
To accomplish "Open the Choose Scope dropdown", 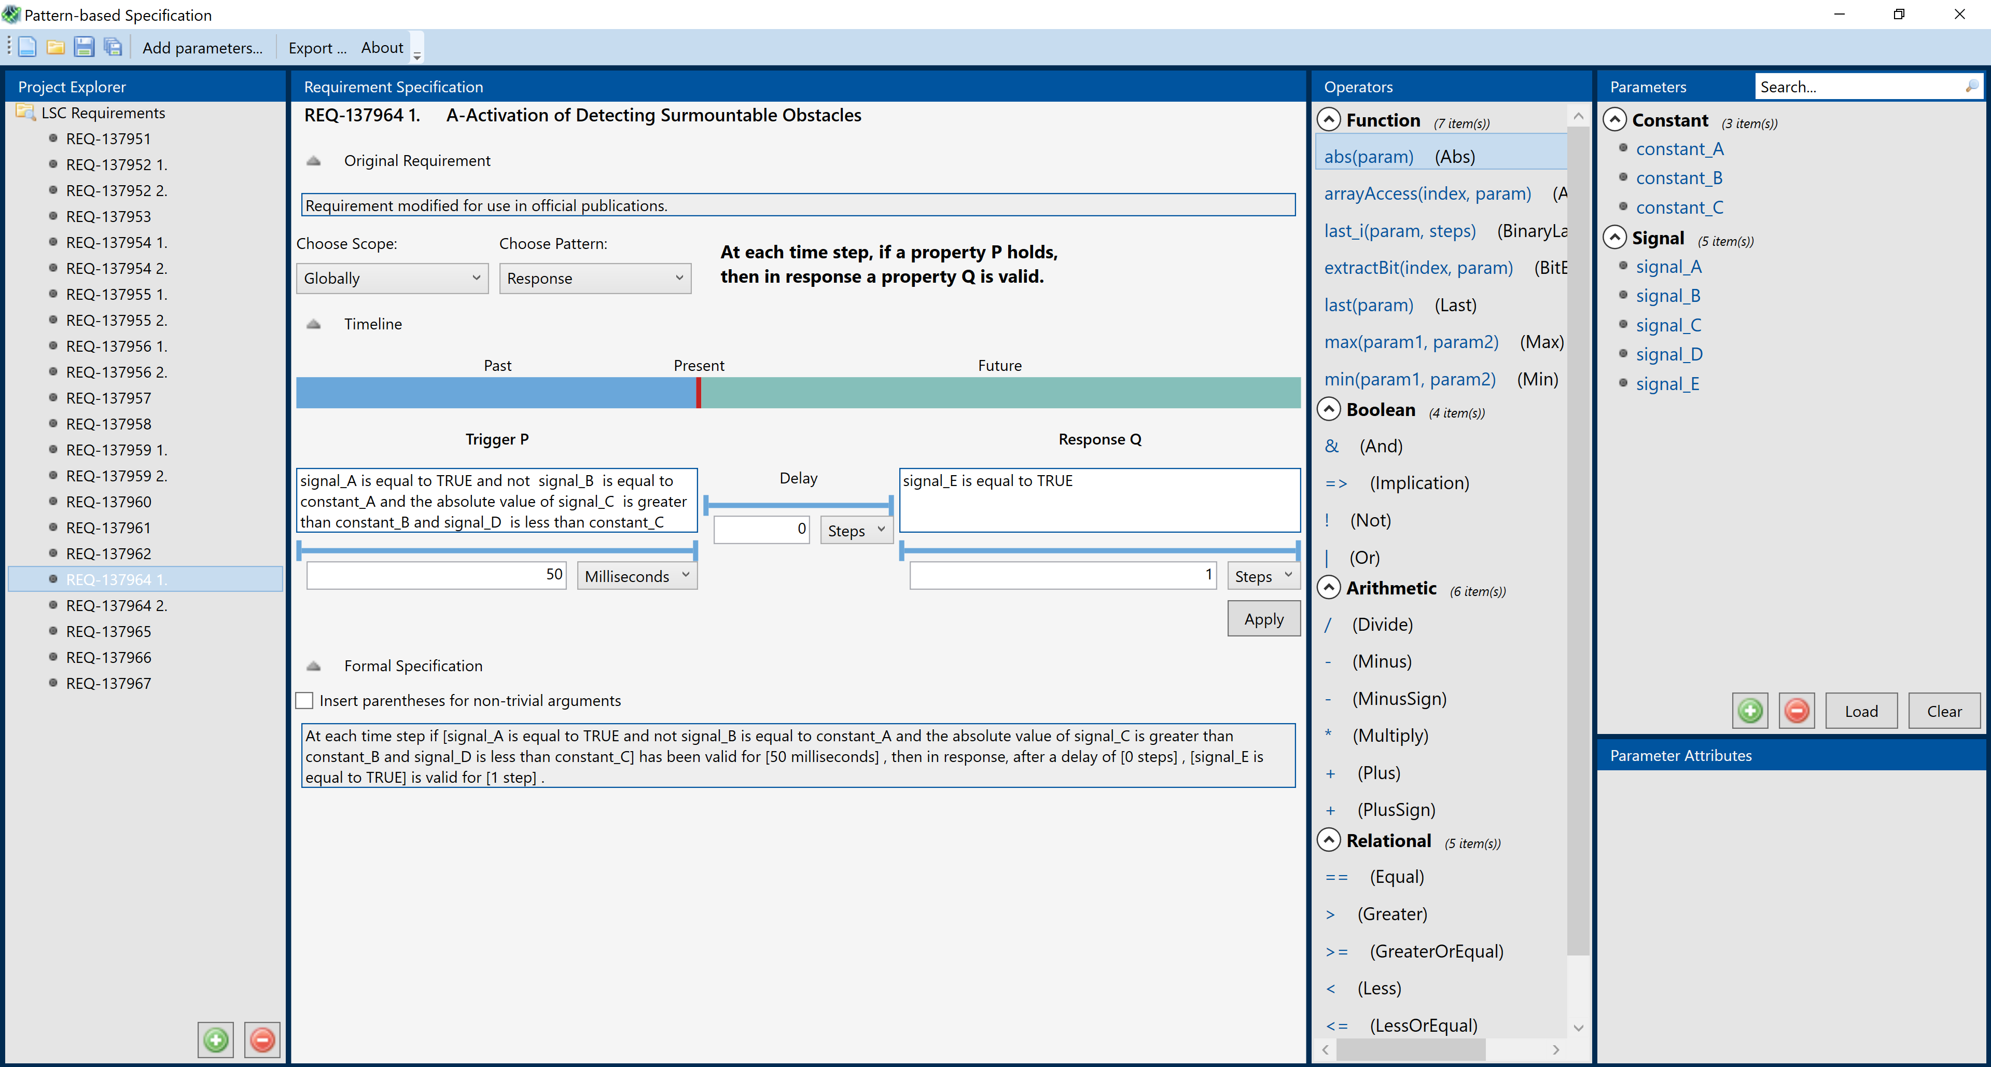I will click(x=392, y=279).
